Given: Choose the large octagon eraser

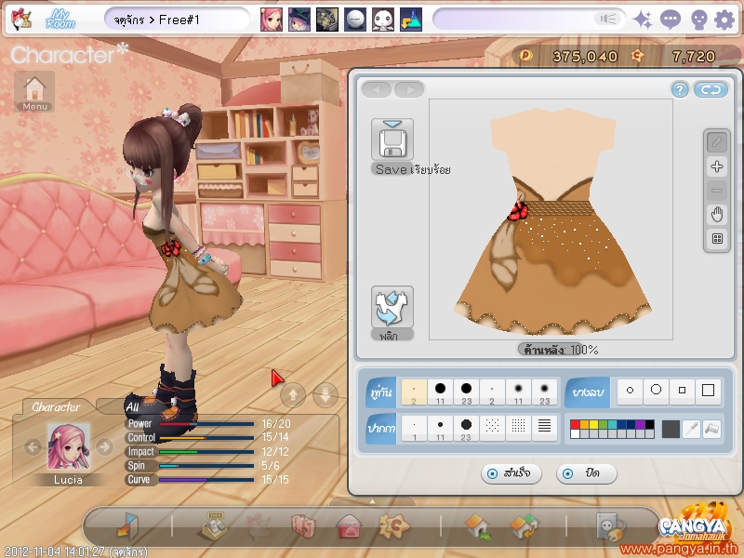Looking at the screenshot, I should coord(656,391).
